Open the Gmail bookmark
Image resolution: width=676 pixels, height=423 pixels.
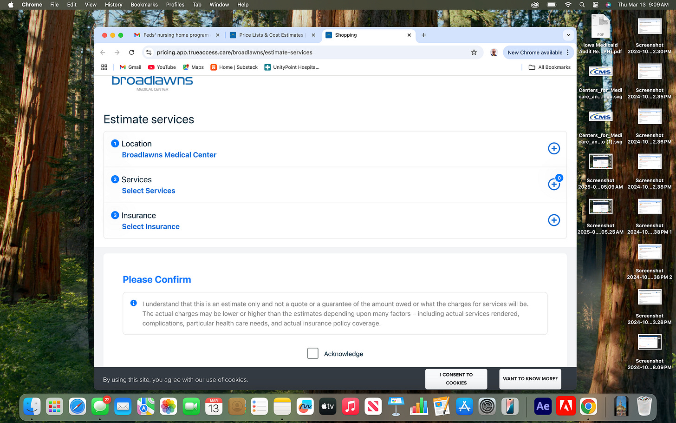click(x=130, y=67)
